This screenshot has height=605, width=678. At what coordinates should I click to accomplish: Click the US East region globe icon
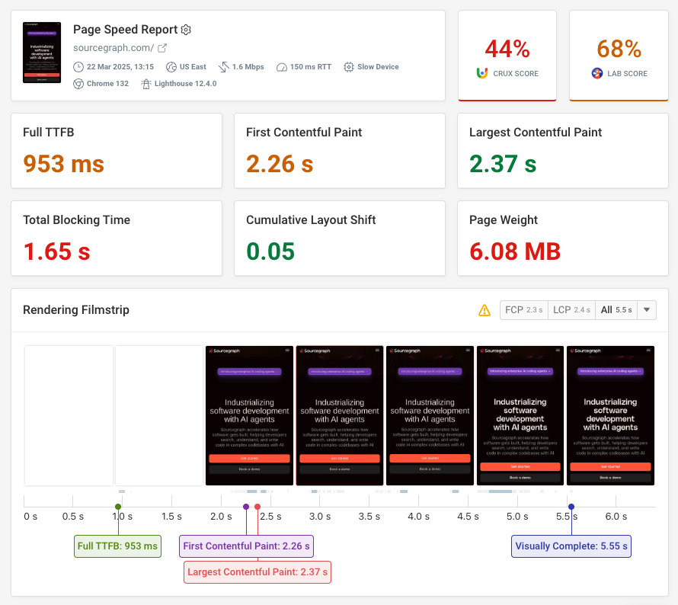tap(172, 67)
